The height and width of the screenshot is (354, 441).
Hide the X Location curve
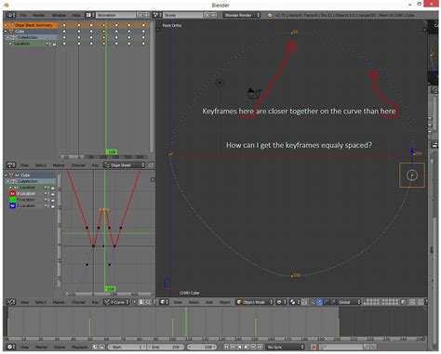point(13,193)
